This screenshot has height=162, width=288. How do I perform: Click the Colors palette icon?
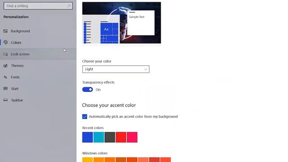click(x=5, y=42)
